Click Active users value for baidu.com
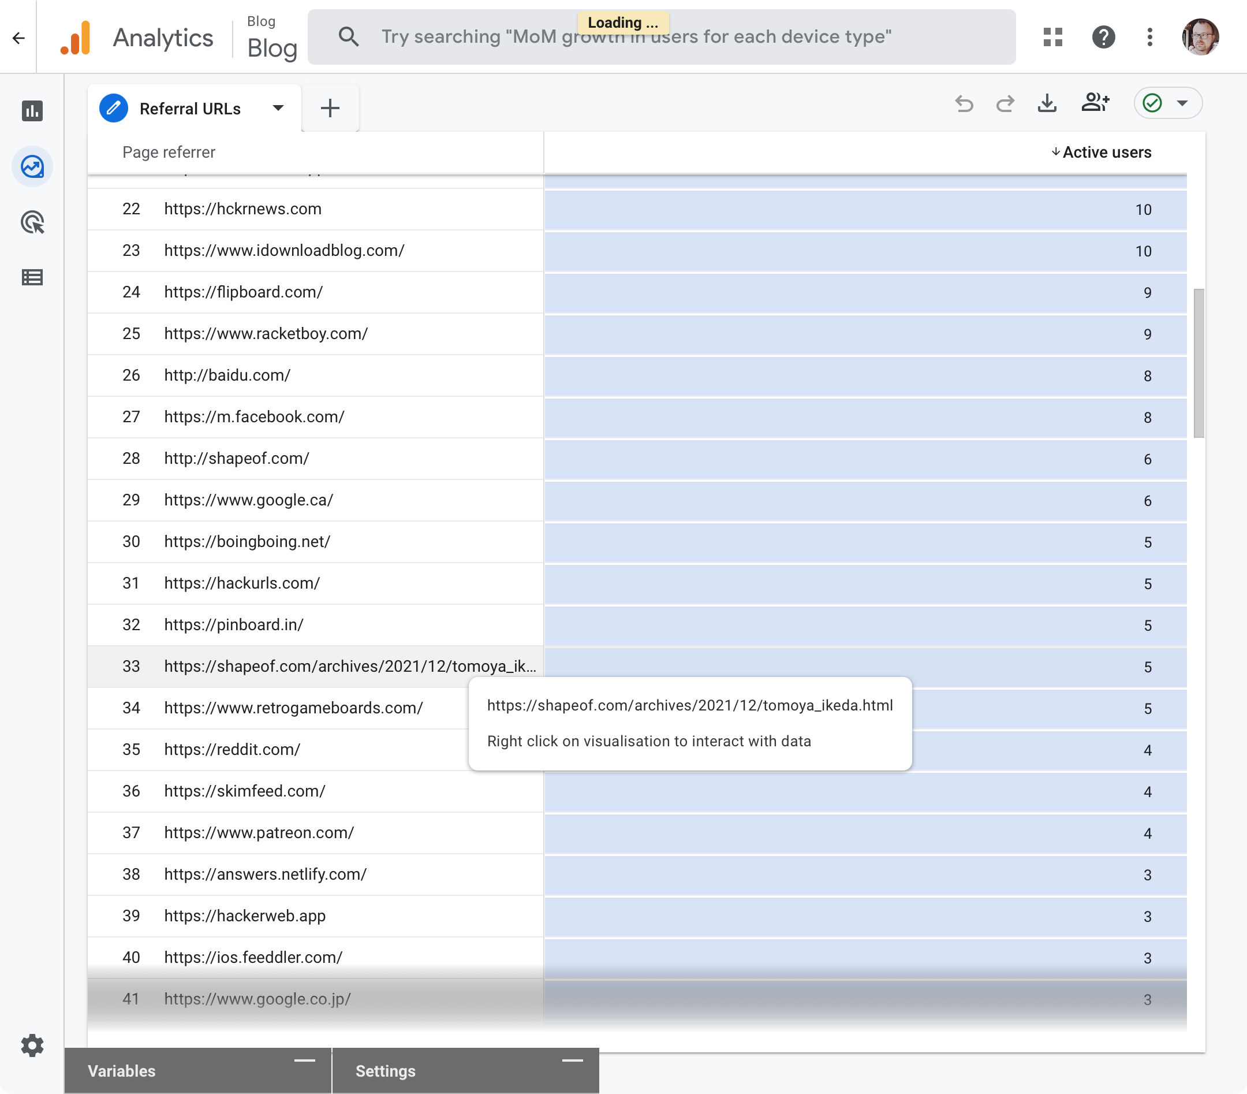The height and width of the screenshot is (1094, 1247). coord(1147,375)
